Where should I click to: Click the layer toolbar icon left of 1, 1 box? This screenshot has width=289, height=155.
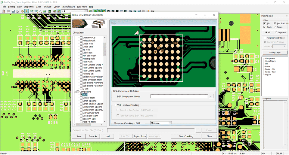(x=59, y=11)
